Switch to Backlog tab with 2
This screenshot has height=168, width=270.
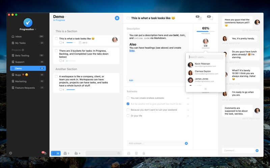point(66,153)
